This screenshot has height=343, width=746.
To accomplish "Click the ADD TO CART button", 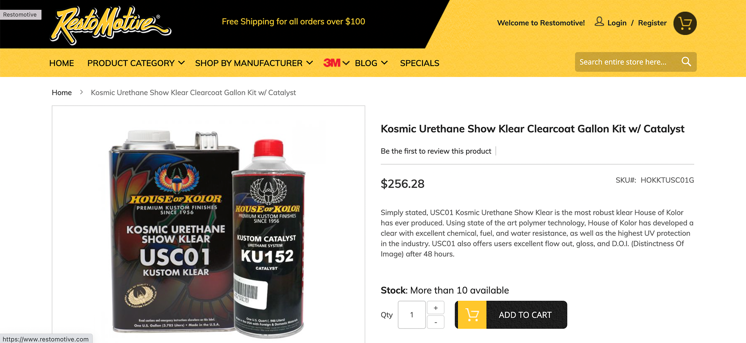I will pos(511,315).
